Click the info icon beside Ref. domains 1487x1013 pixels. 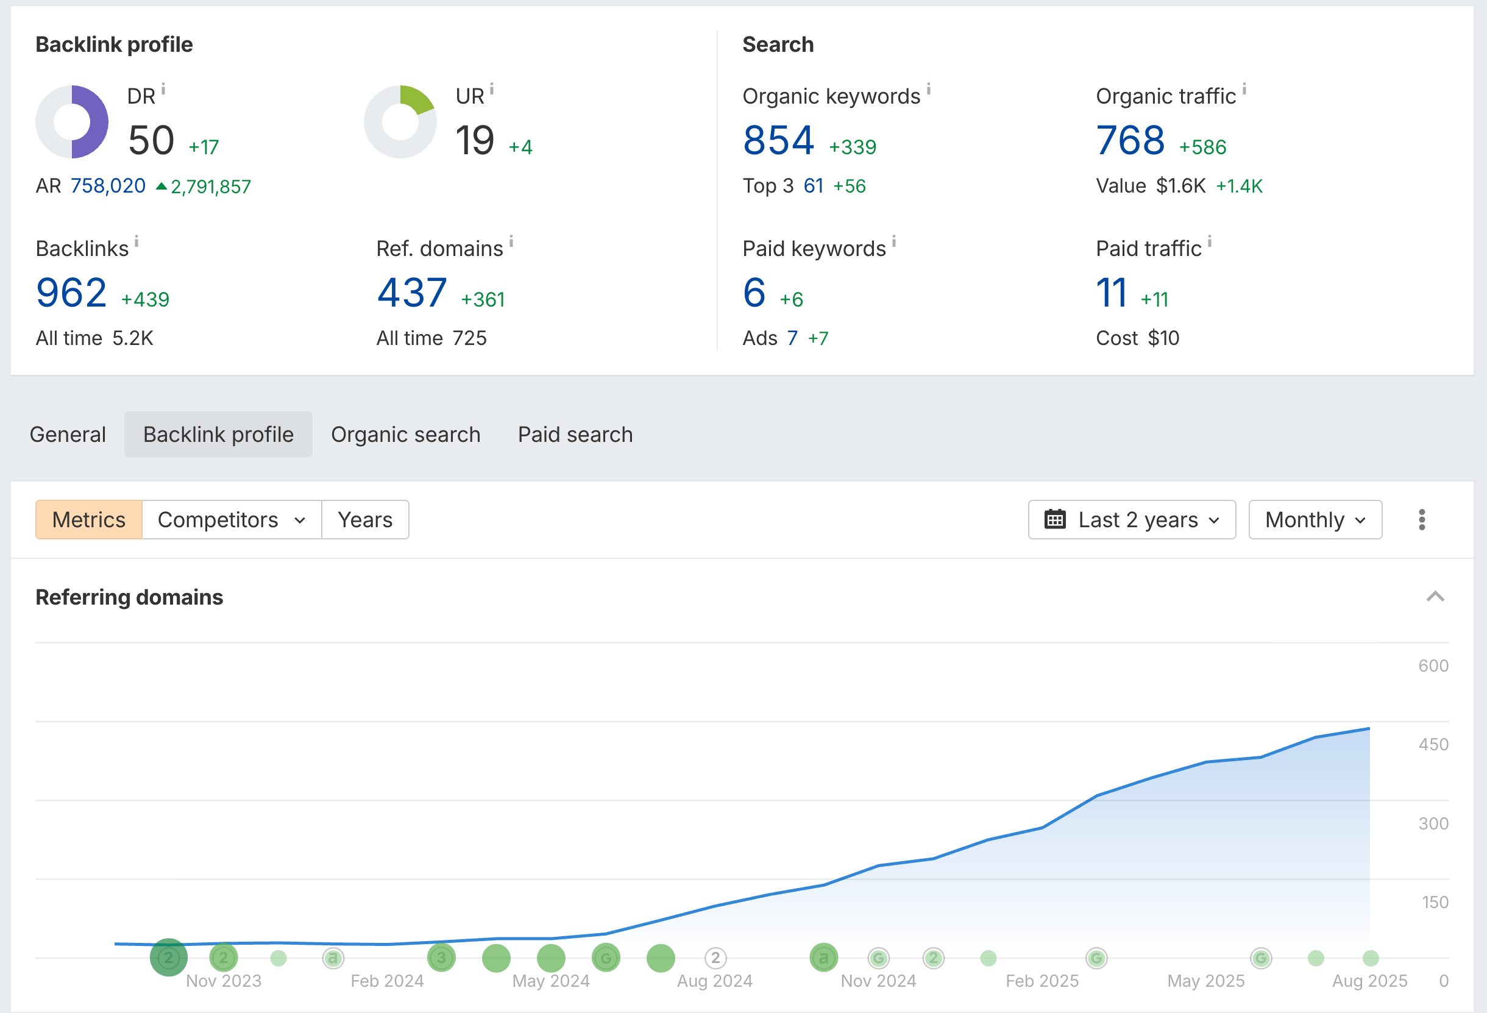[511, 242]
